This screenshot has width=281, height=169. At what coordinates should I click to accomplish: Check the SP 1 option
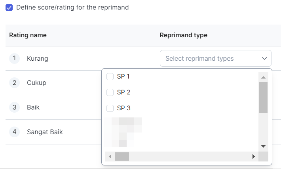click(x=110, y=77)
